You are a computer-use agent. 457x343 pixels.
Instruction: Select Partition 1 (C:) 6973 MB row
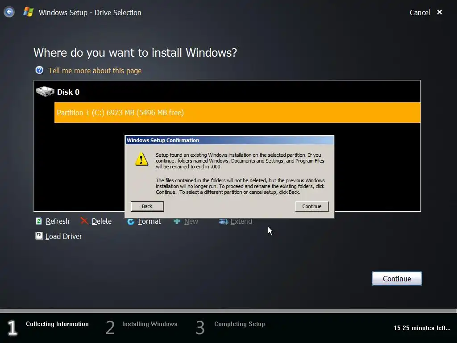pyautogui.click(x=237, y=112)
